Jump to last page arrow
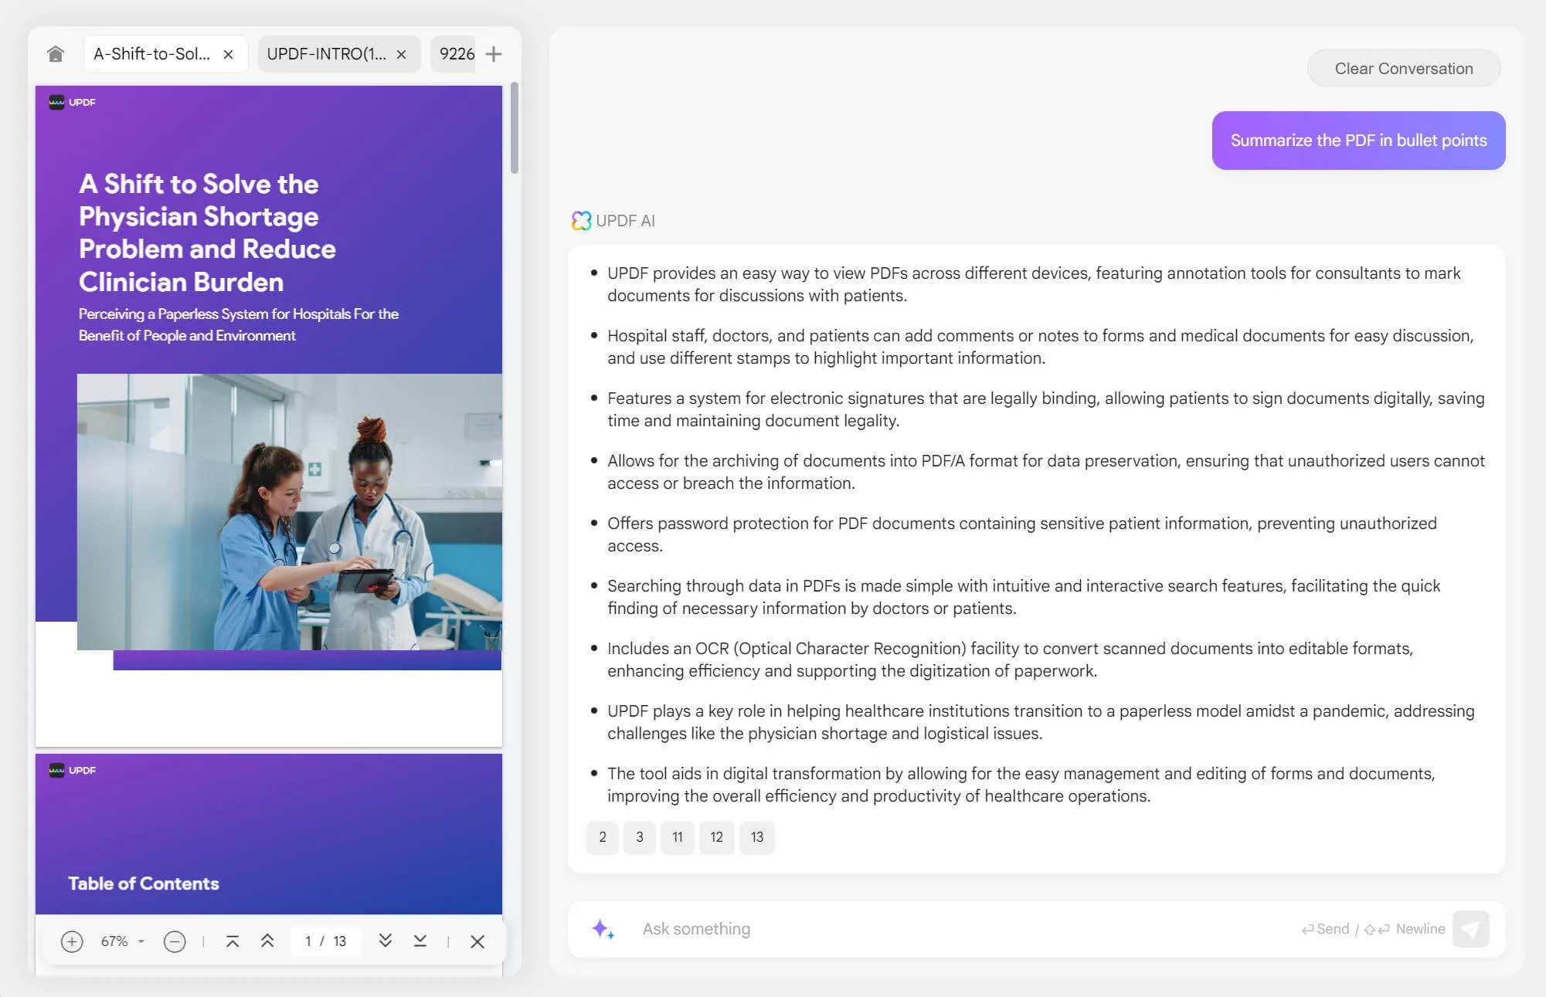Image resolution: width=1546 pixels, height=997 pixels. click(420, 941)
